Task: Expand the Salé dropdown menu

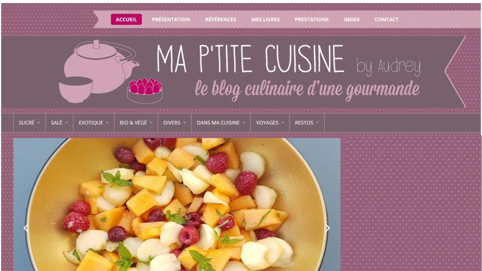Action: click(59, 123)
